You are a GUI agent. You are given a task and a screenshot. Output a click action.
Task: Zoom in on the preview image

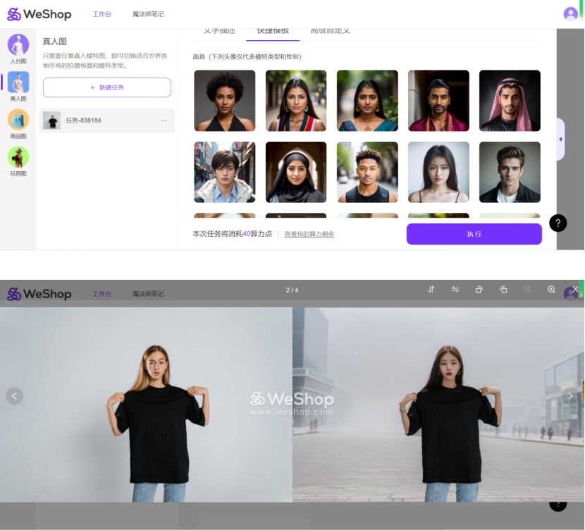pos(551,290)
